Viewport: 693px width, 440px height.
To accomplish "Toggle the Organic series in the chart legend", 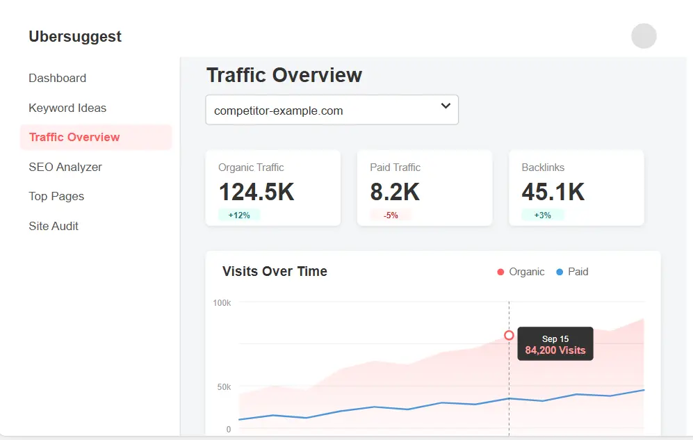I will (x=520, y=272).
